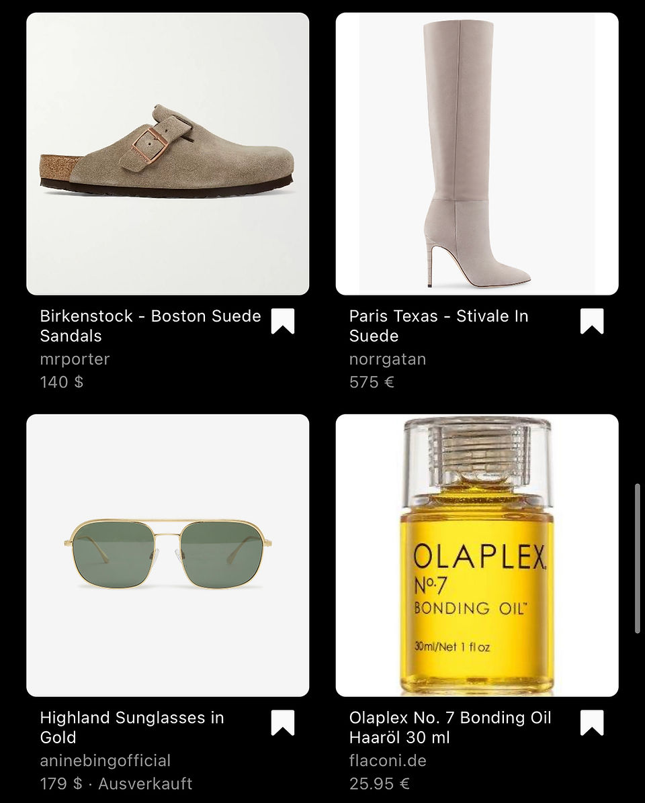
Task: Toggle bookmark for Paris Texas Stivale boots
Action: [592, 321]
